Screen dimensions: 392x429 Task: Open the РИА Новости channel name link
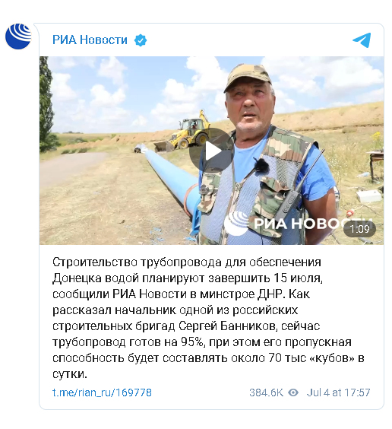[90, 40]
